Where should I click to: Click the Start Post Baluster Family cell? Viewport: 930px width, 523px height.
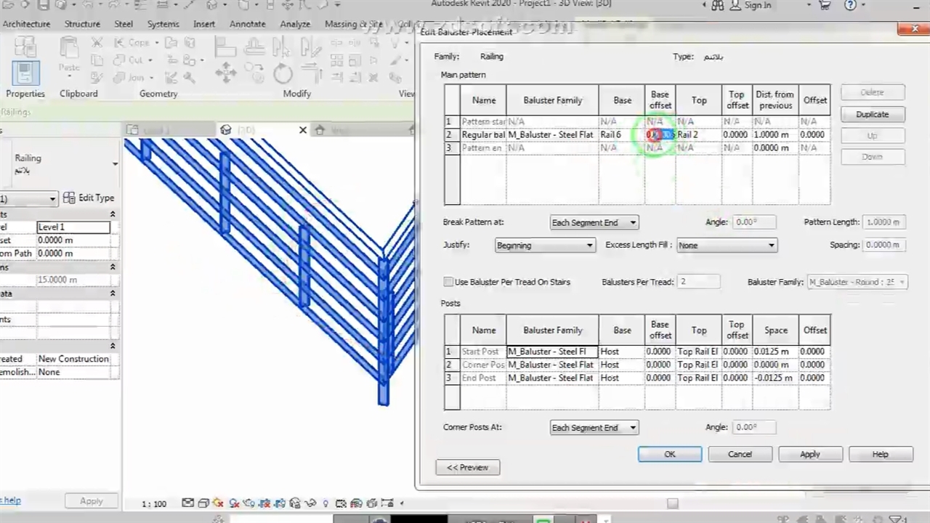point(552,352)
